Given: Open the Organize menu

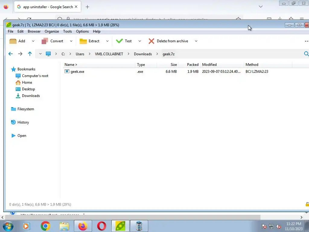Looking at the screenshot, I should 52,31.
